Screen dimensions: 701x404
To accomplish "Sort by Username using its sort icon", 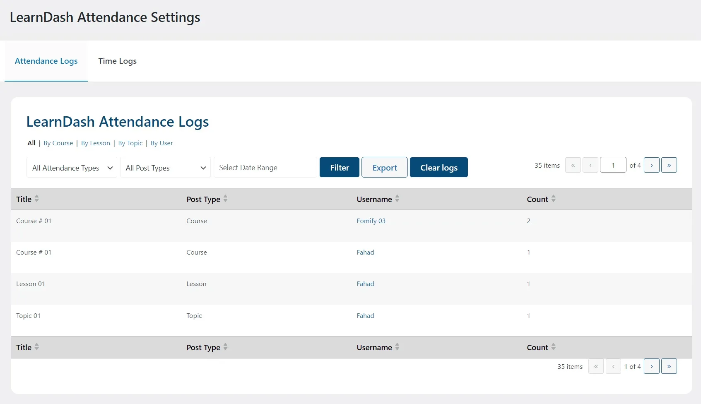I will (x=397, y=199).
